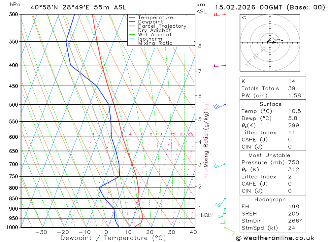Click the teal wind barb at 850 hPa
Image resolution: width=330 pixels, height=242 pixels.
220,202
